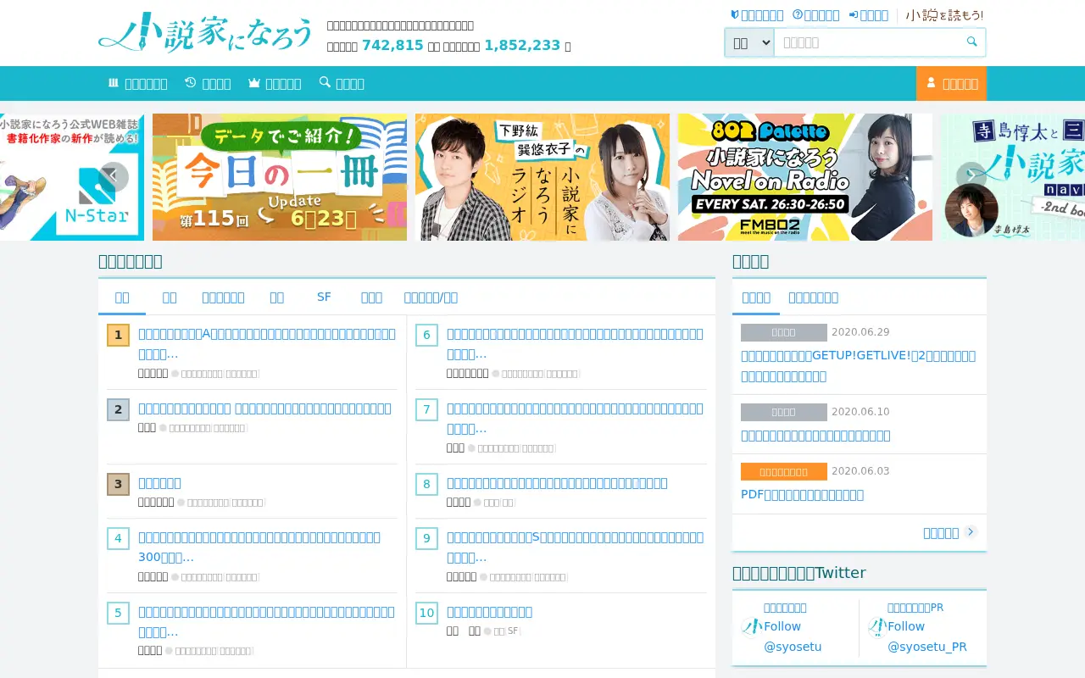Focus the search keyword input field

point(867,42)
